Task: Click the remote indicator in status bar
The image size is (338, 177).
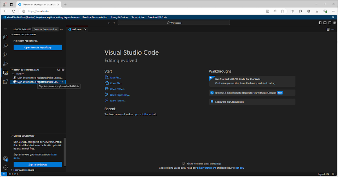Action: click(4, 174)
